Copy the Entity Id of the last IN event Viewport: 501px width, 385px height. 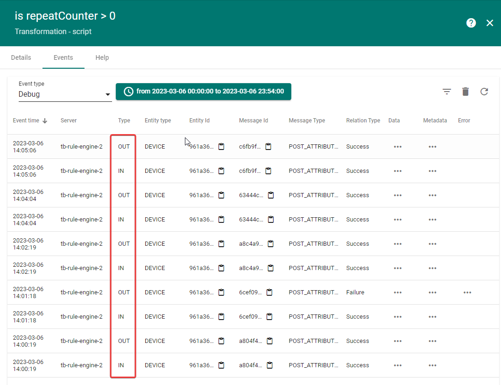[x=221, y=365]
